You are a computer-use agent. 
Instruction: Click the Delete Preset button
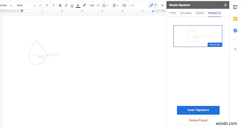(198, 120)
